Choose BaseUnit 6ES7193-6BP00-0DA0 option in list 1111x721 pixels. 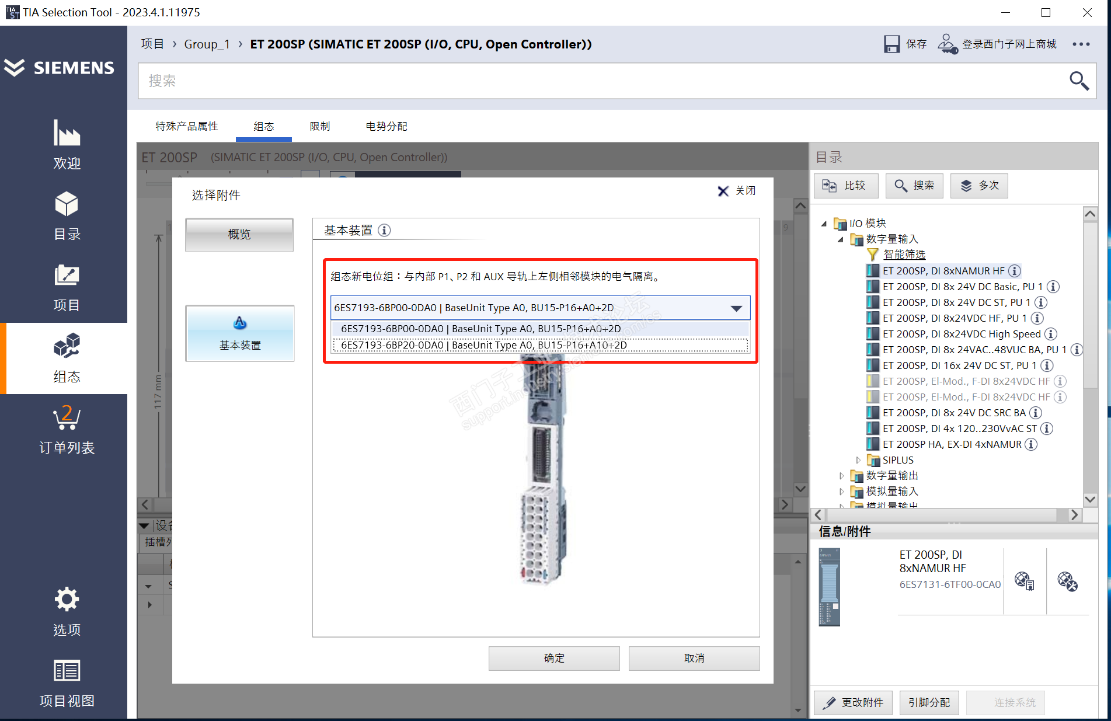[540, 329]
